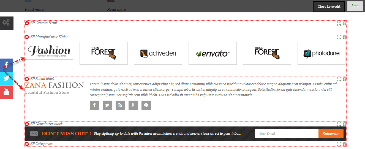Click the envelope icon in newsletter bar
This screenshot has height=149, width=365.
(34, 134)
